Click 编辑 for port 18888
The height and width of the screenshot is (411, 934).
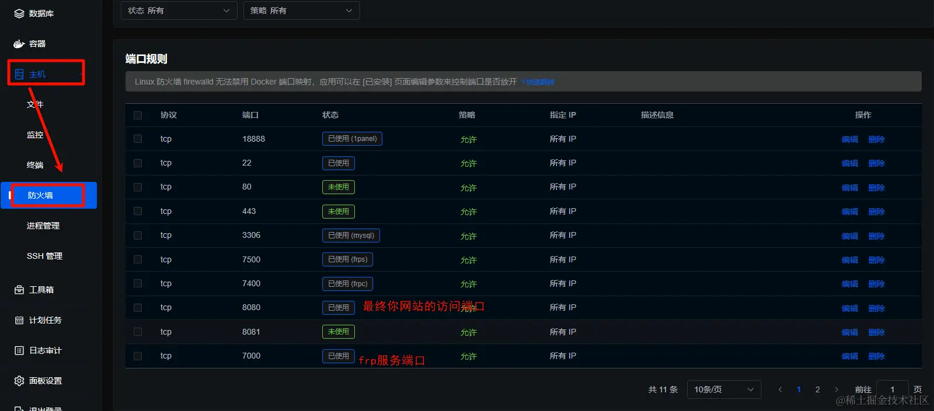tap(850, 139)
